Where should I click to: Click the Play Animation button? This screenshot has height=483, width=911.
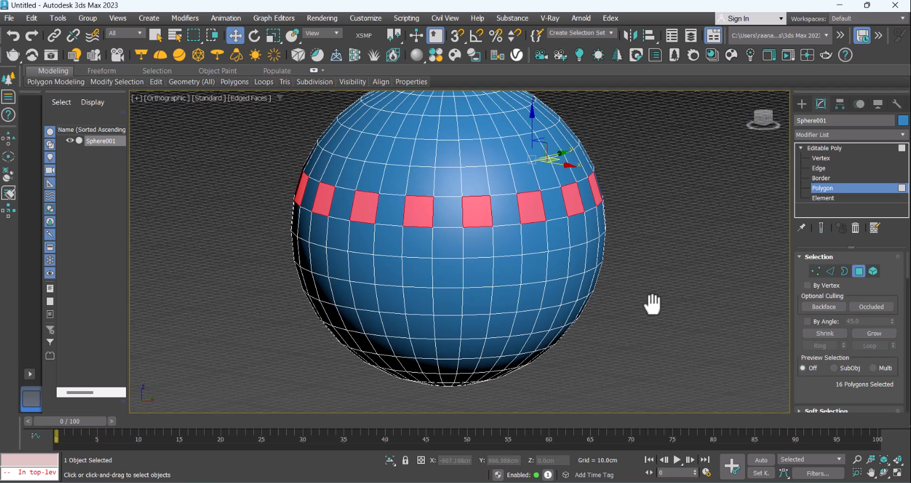(x=677, y=460)
